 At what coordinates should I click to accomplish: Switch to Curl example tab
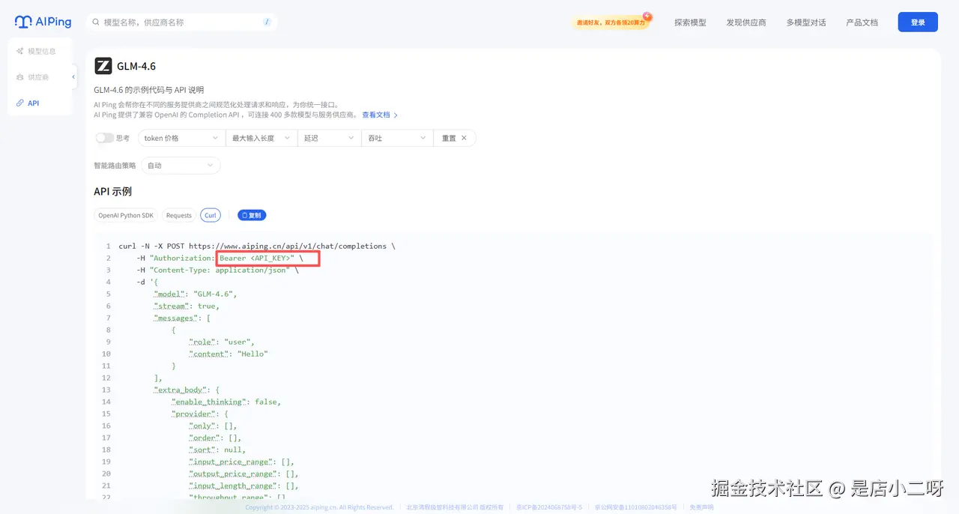tap(211, 215)
